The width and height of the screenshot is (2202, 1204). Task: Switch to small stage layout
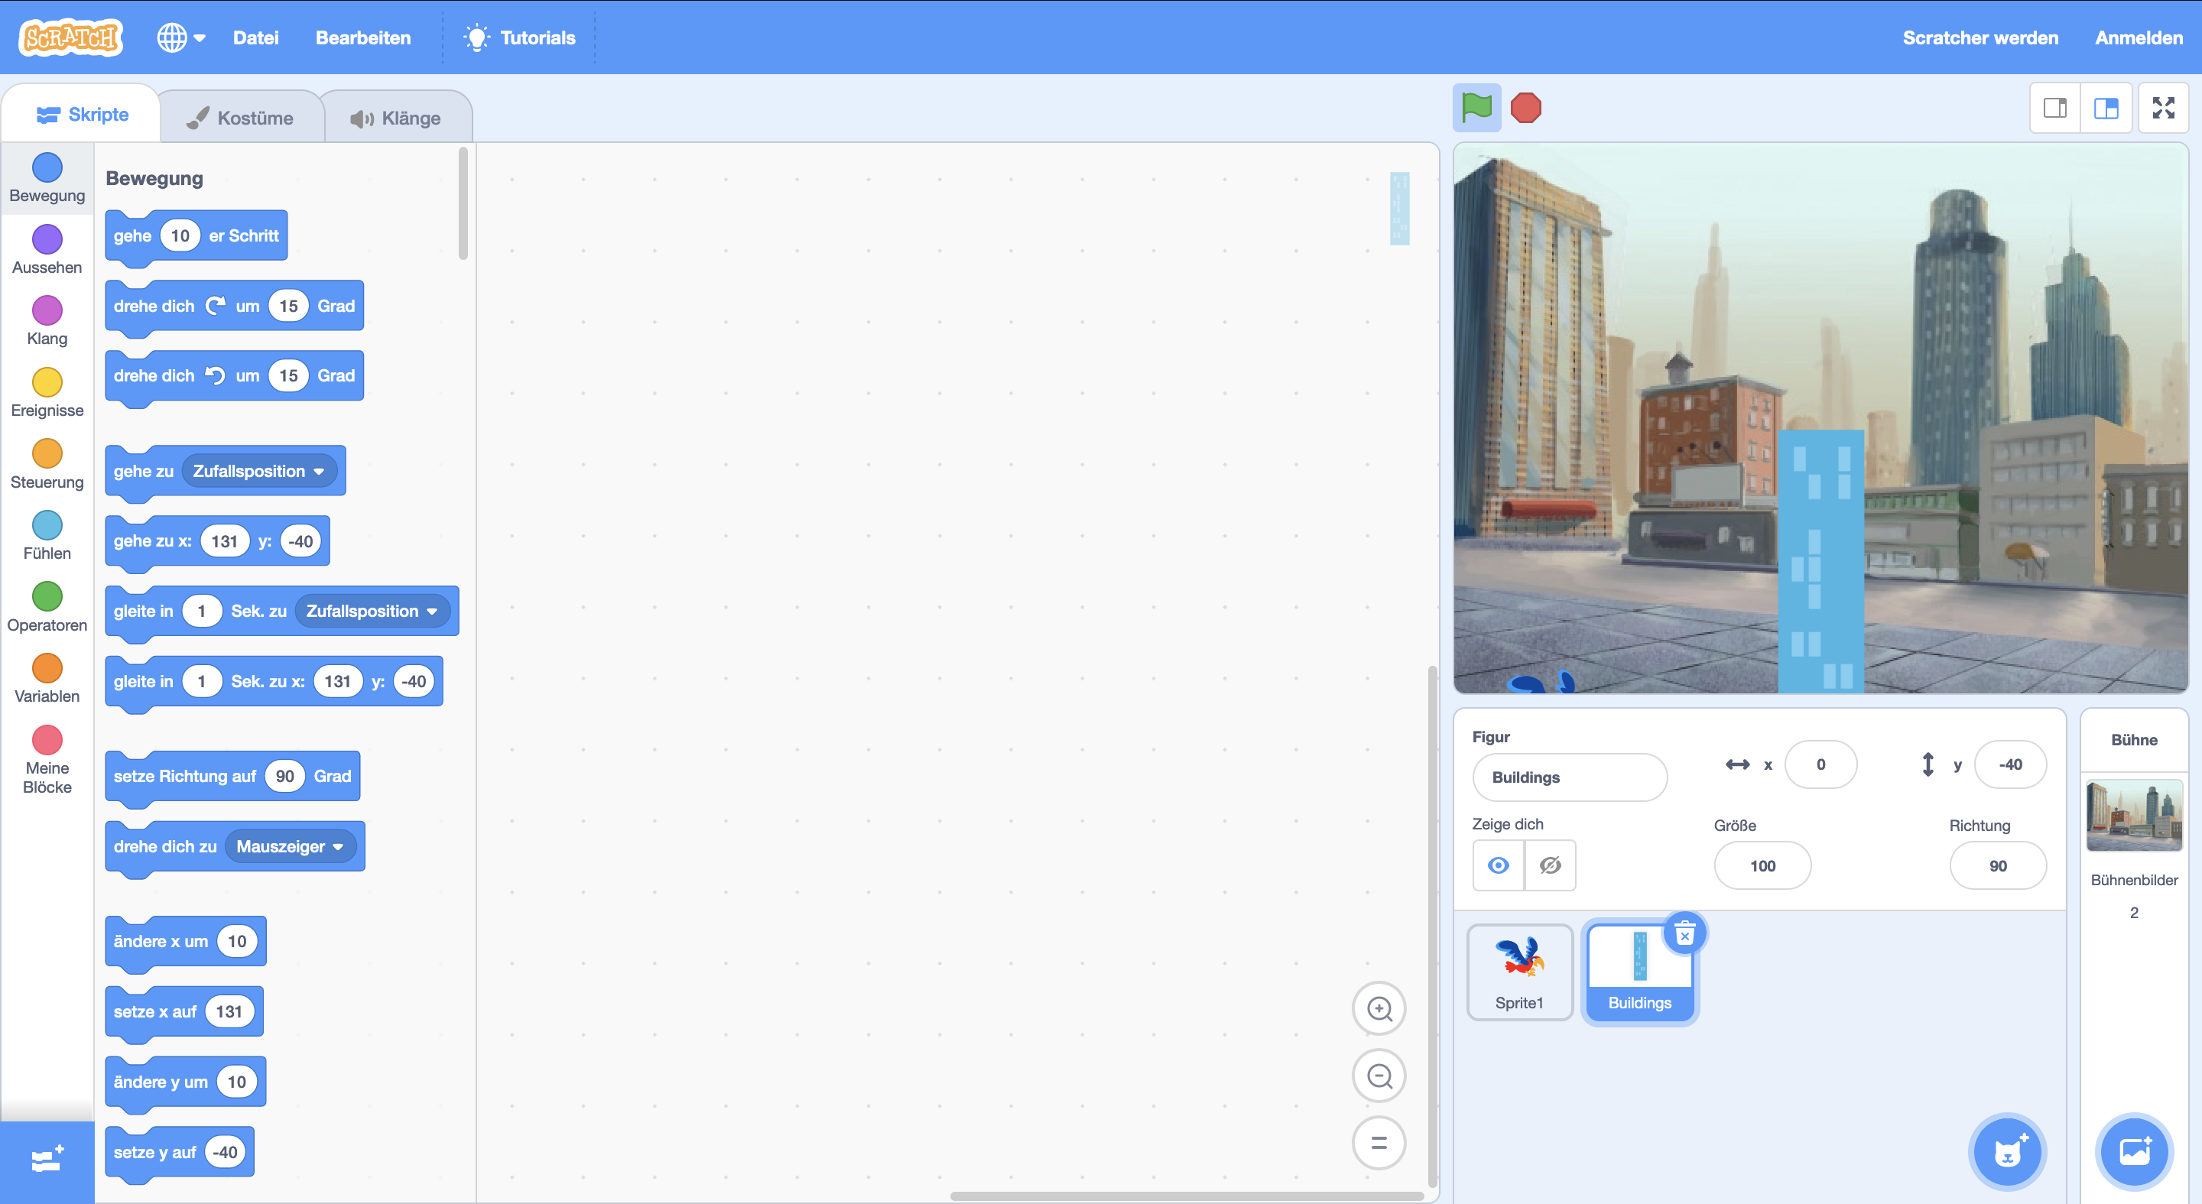tap(2055, 108)
